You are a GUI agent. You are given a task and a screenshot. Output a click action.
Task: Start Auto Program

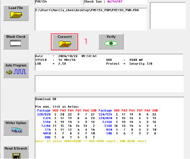point(16,70)
